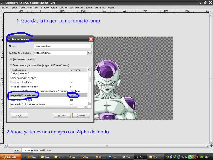
Task: Open the Seleccionar menu
Action: pyautogui.click(x=26, y=7)
